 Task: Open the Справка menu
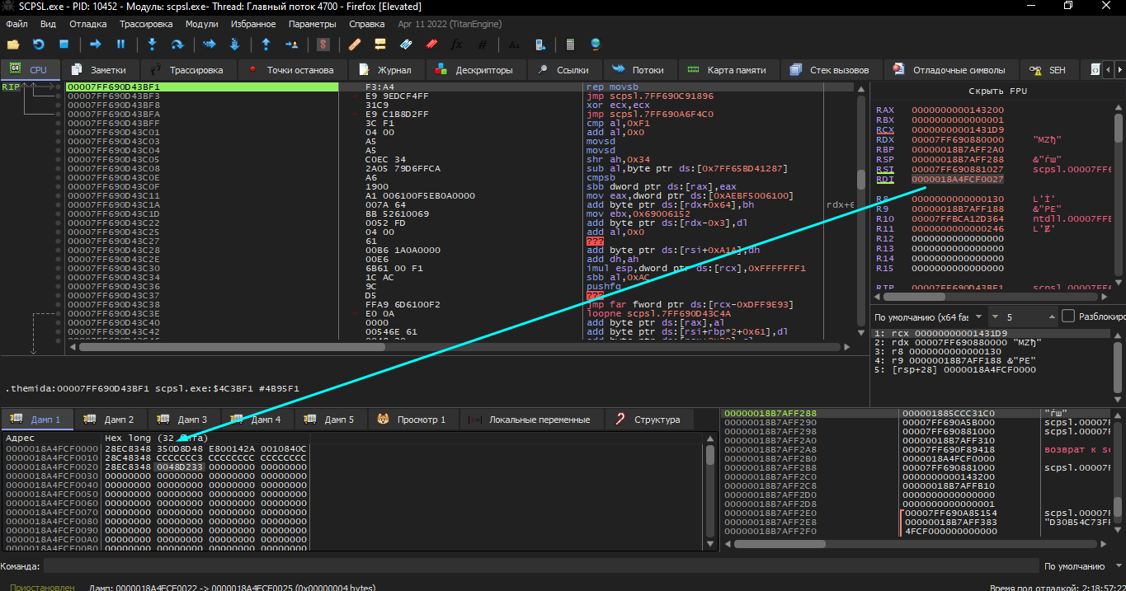coord(367,24)
